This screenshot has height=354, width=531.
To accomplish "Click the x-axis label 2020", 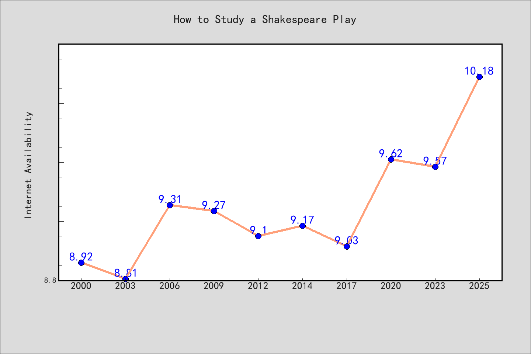I will tap(391, 286).
